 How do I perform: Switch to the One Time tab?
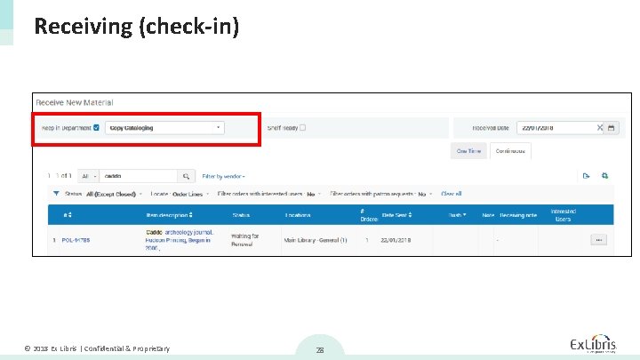click(468, 151)
